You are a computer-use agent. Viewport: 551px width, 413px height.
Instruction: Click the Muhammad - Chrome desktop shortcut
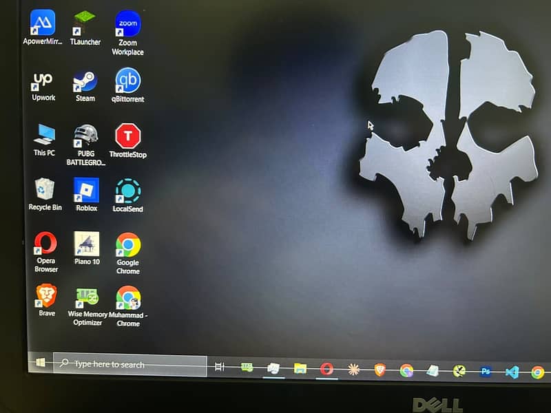click(x=128, y=306)
